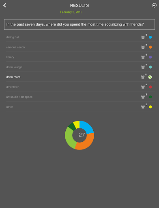Image resolution: width=159 pixels, height=208 pixels.
Task: Click the people icon for campus center
Action: pos(143,47)
